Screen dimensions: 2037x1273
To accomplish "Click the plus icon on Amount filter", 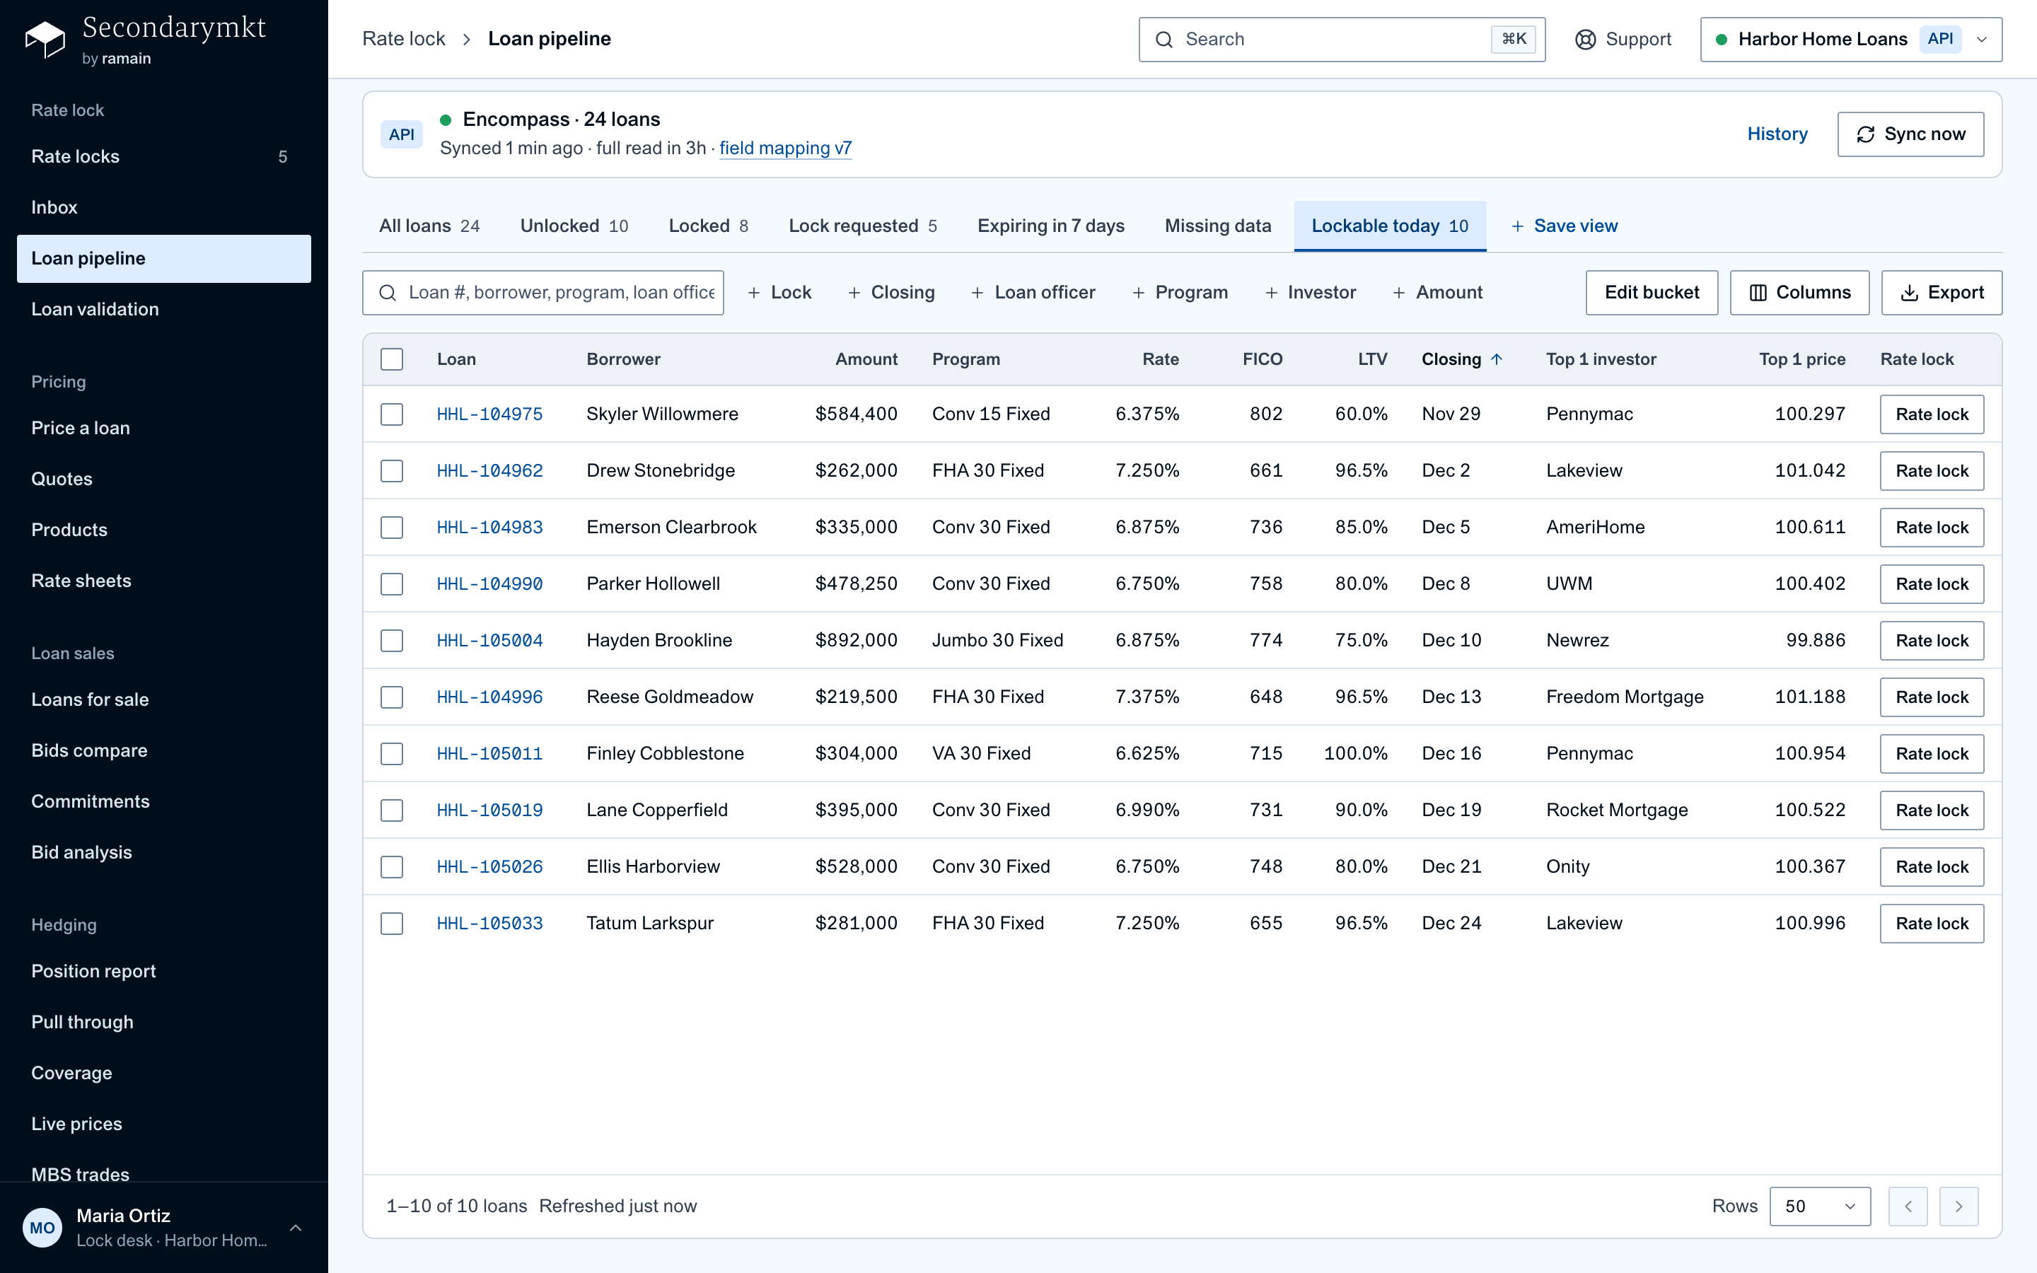I will (x=1398, y=293).
